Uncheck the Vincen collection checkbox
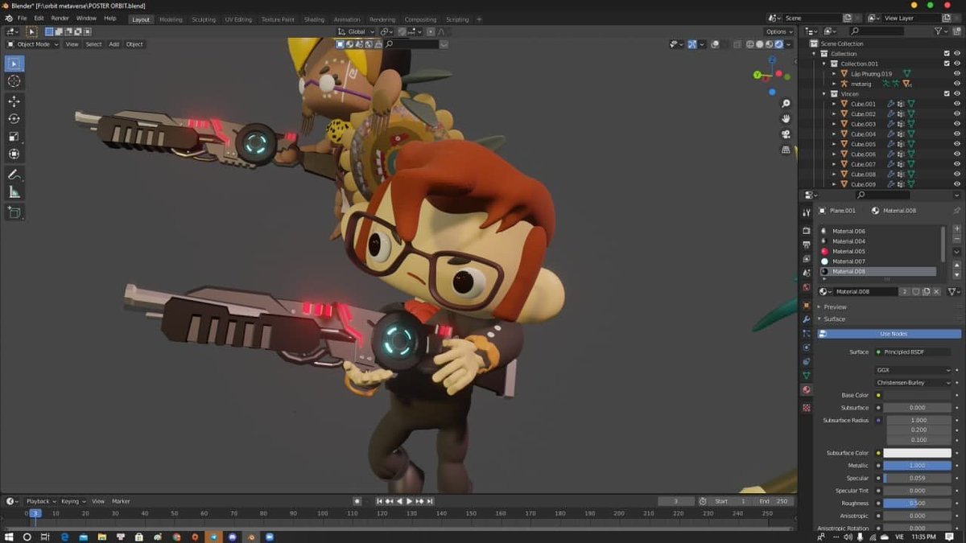This screenshot has width=966, height=543. pyautogui.click(x=947, y=94)
